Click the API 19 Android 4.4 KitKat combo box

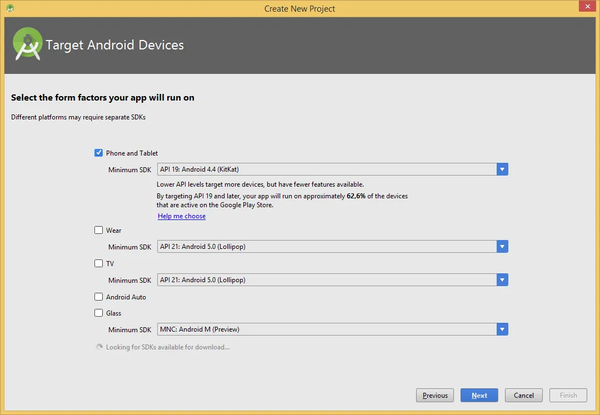tap(327, 169)
